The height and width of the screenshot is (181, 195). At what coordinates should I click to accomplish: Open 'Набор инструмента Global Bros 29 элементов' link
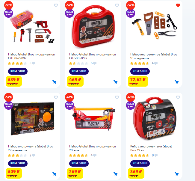31,148
